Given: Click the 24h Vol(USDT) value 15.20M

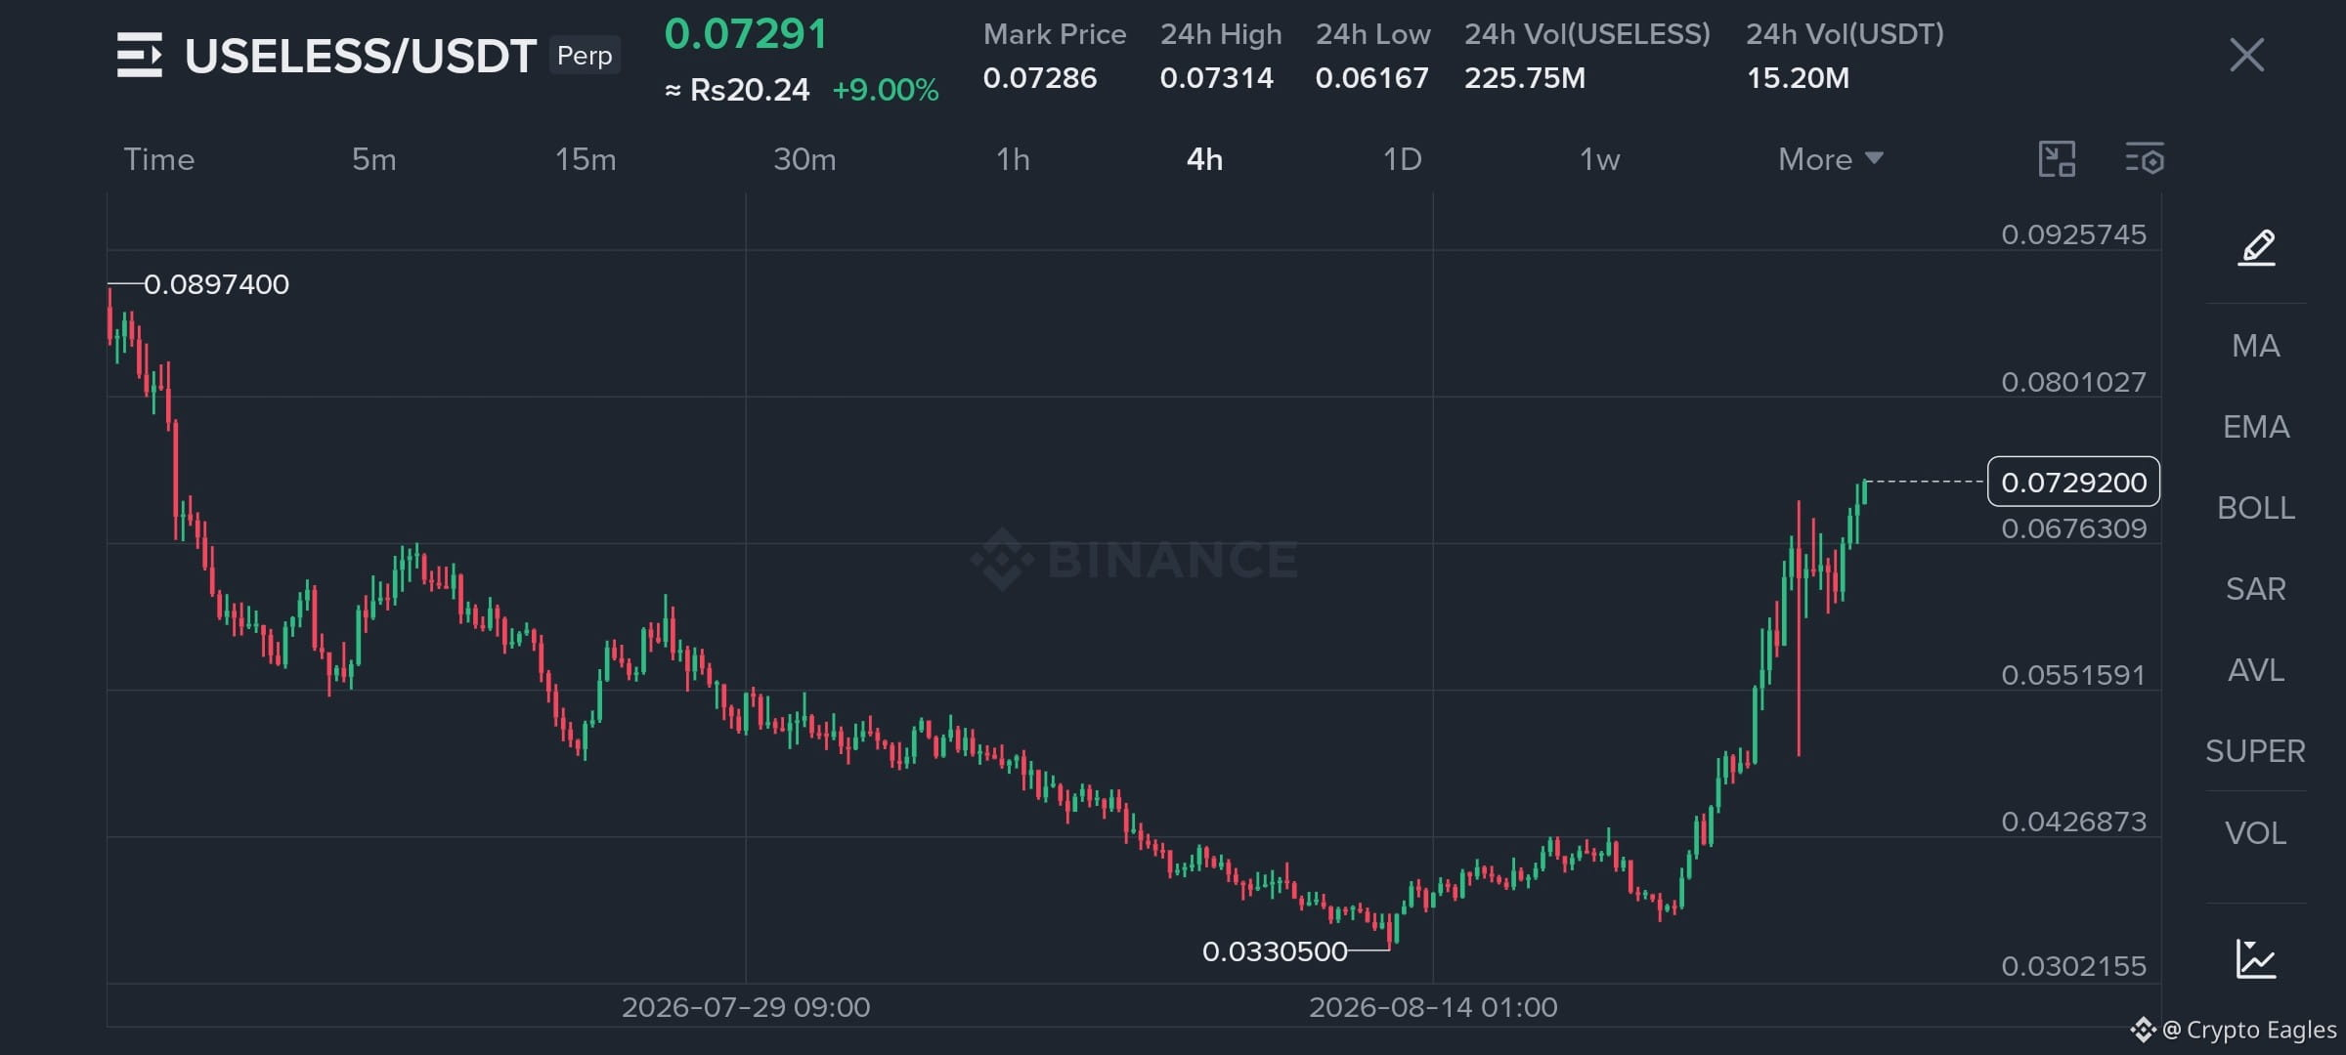Looking at the screenshot, I should (x=1798, y=78).
